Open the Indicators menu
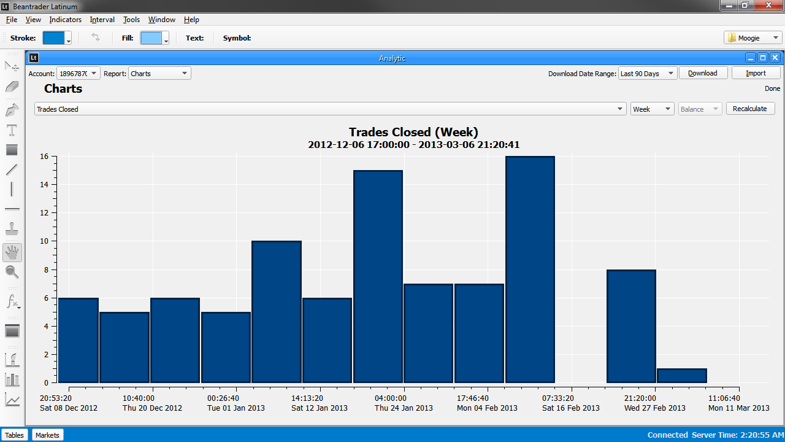785x442 pixels. pos(66,20)
